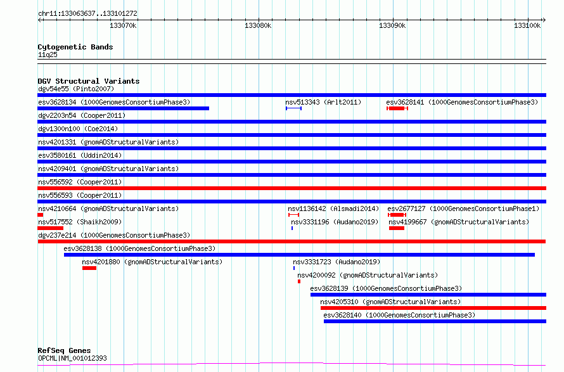This screenshot has height=372, width=564.
Task: Click esv3628140 variant label
Action: tap(399, 315)
